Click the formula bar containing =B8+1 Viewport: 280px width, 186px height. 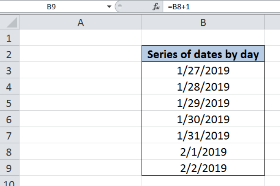click(x=221, y=7)
